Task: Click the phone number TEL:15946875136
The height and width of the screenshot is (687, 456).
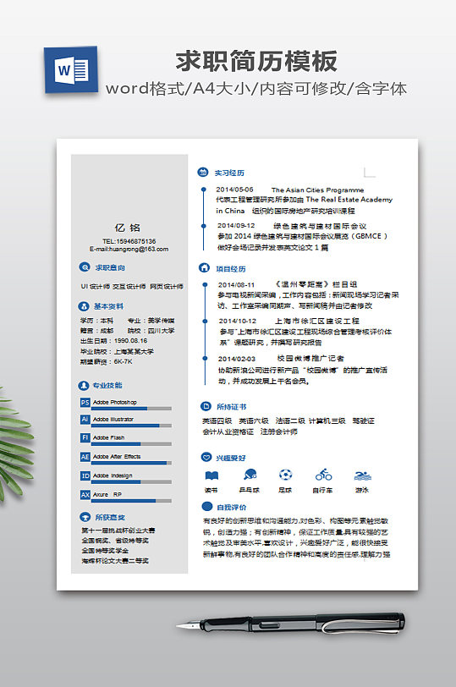Action: 129,241
